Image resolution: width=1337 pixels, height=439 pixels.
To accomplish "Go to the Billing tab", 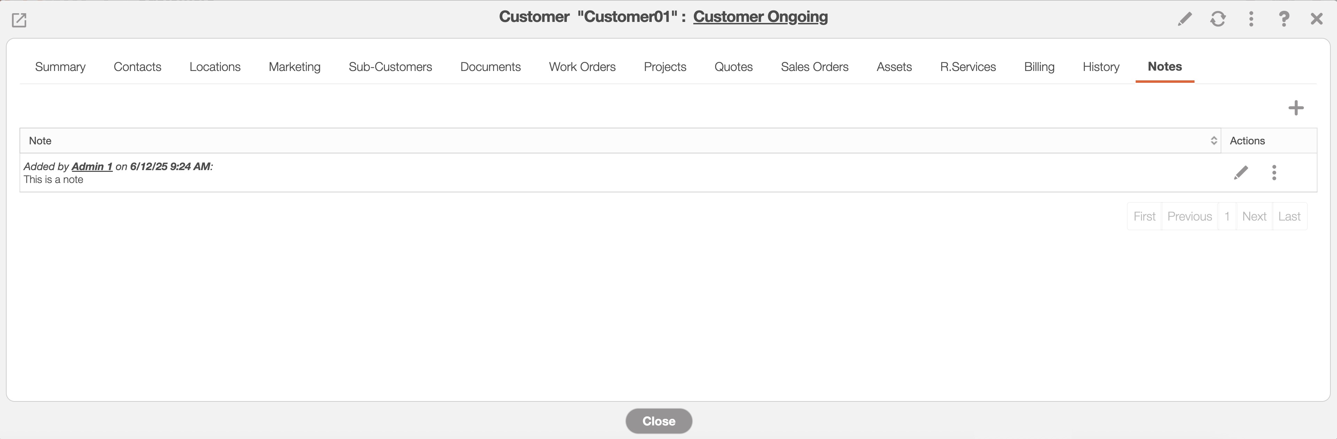I will (x=1038, y=67).
